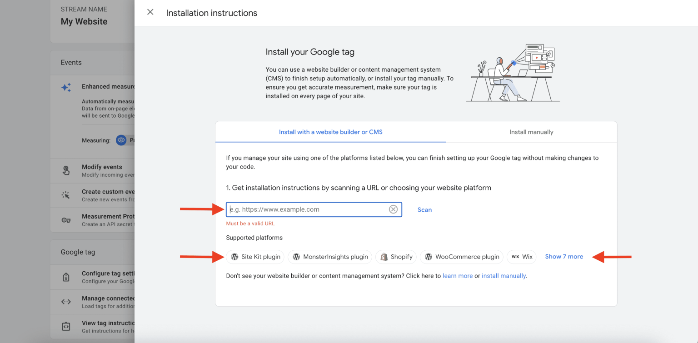The width and height of the screenshot is (698, 343).
Task: Click the Supported platforms label
Action: (254, 238)
